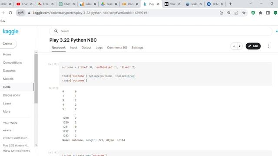
Task: Upvote the notebook with the arrow
Action: click(x=234, y=46)
